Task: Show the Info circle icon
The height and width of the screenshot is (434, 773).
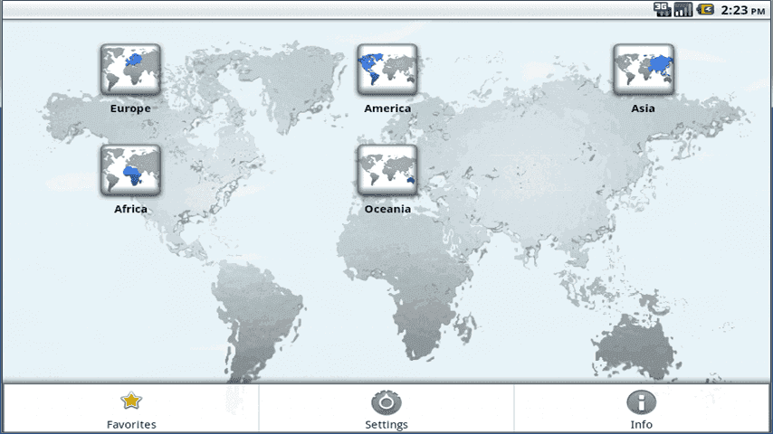Action: point(642,402)
